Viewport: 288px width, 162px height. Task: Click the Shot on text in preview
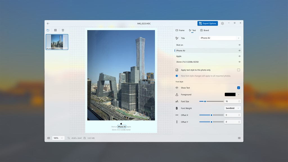114,127
